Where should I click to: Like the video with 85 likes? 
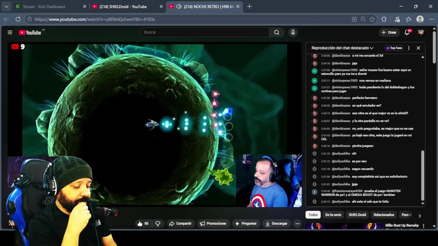point(143,223)
